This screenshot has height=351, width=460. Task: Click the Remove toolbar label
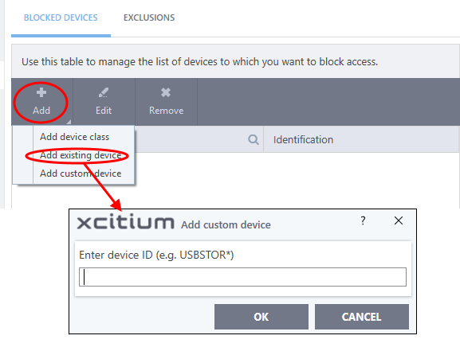[167, 111]
